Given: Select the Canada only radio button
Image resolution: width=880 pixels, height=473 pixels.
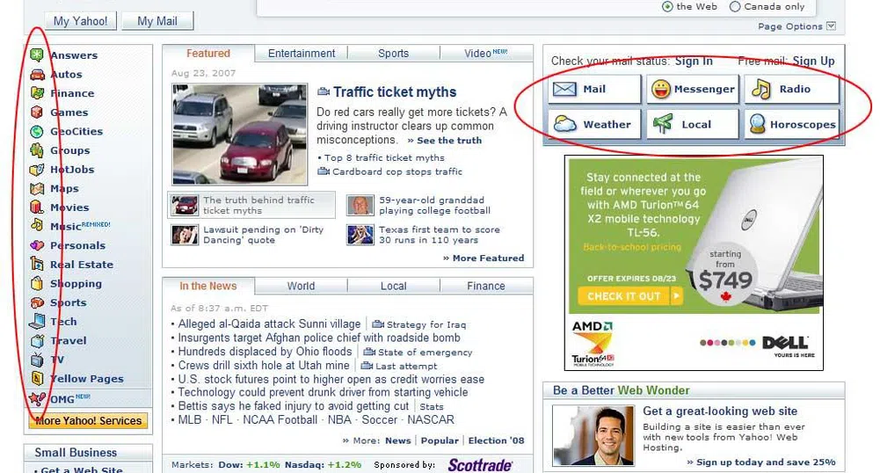Looking at the screenshot, I should (x=735, y=7).
